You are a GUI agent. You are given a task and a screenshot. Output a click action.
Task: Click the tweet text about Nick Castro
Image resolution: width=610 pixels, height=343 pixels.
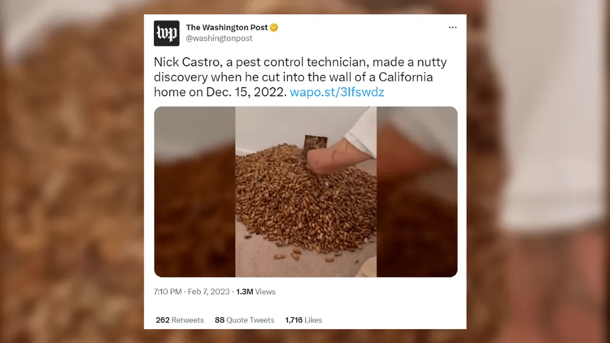[300, 77]
